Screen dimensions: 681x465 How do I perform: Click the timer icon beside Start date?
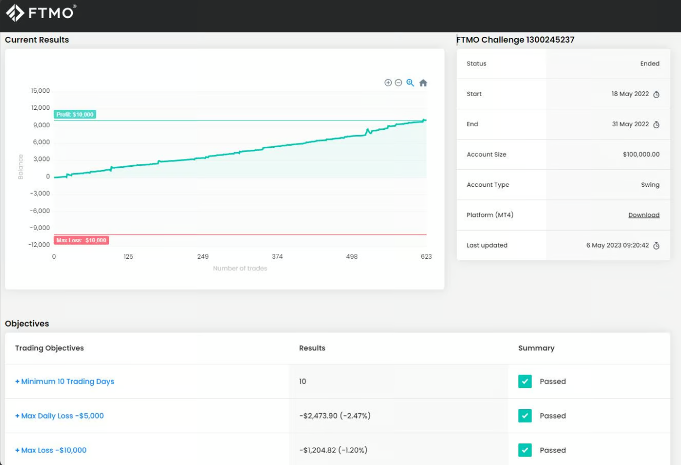(656, 94)
